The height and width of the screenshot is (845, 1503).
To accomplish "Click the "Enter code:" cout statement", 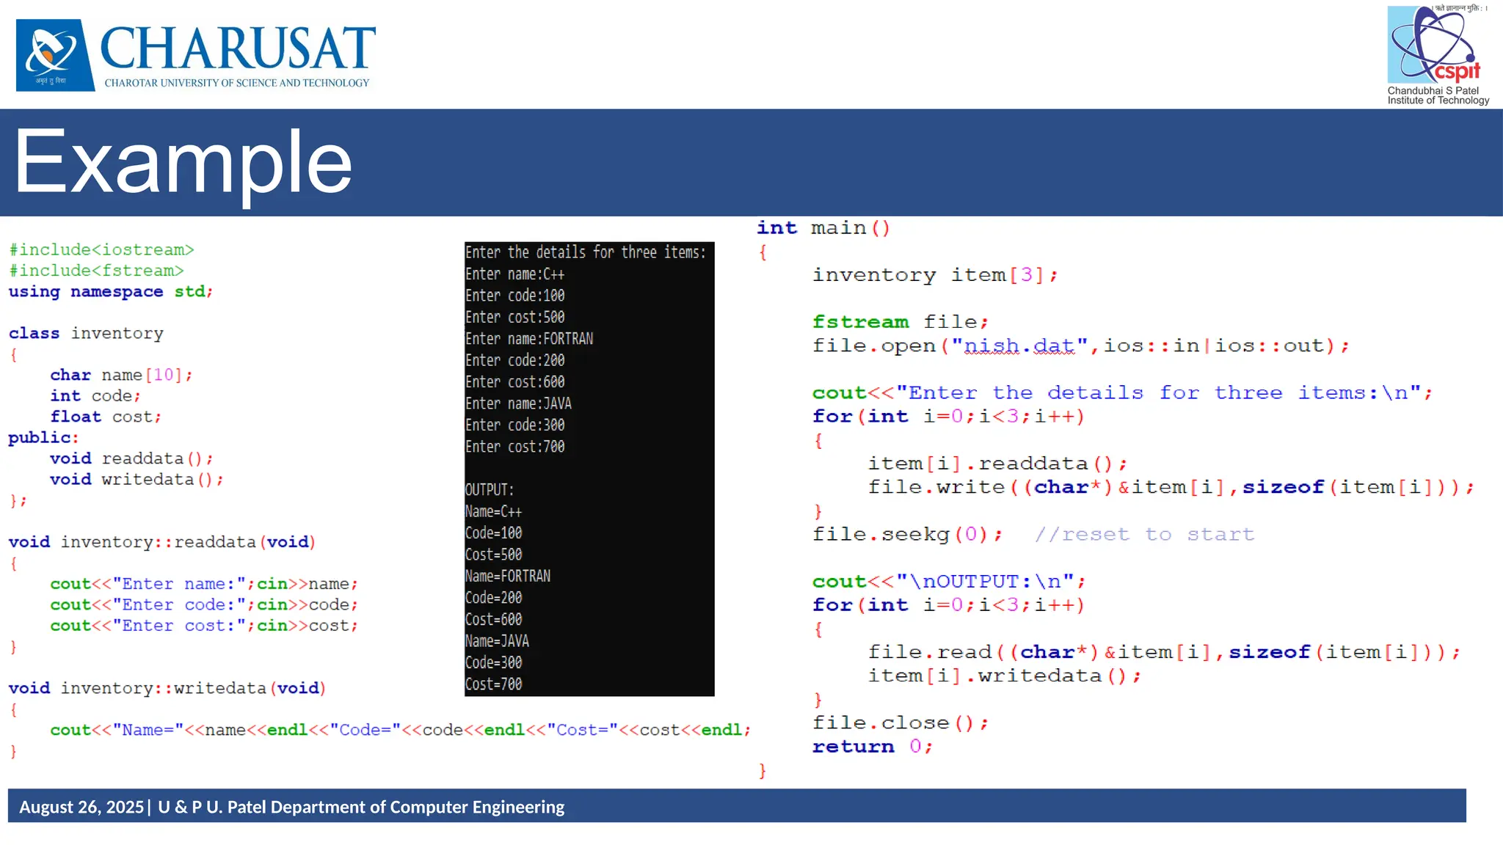I will [204, 605].
